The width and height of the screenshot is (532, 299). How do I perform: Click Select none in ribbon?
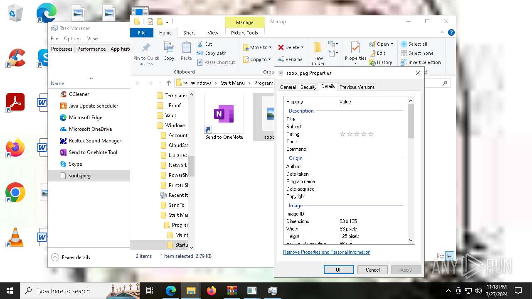(x=417, y=53)
